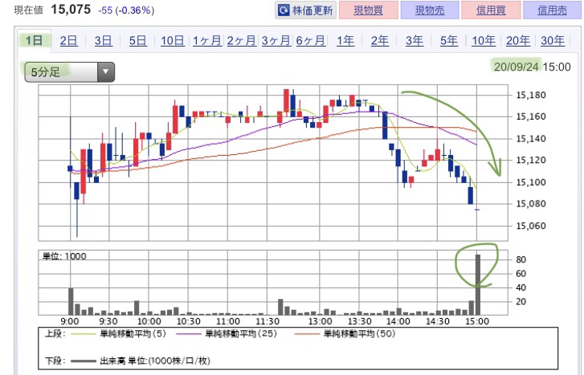Click the 出来高 volume legend entry
This screenshot has height=375, width=584.
pos(140,361)
